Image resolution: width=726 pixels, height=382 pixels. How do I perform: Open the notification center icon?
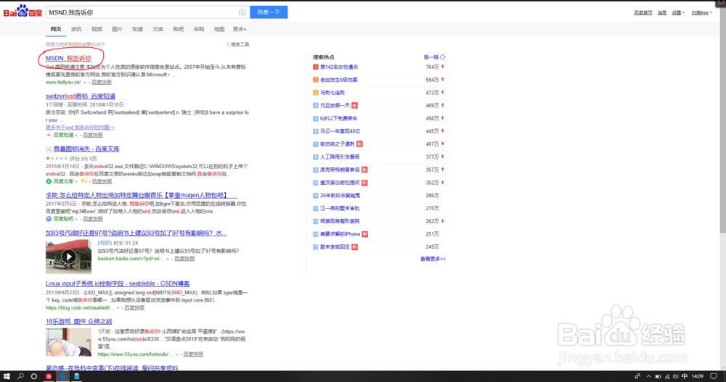714,376
